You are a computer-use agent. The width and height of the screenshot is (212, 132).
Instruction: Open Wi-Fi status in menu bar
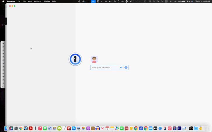point(106,1)
